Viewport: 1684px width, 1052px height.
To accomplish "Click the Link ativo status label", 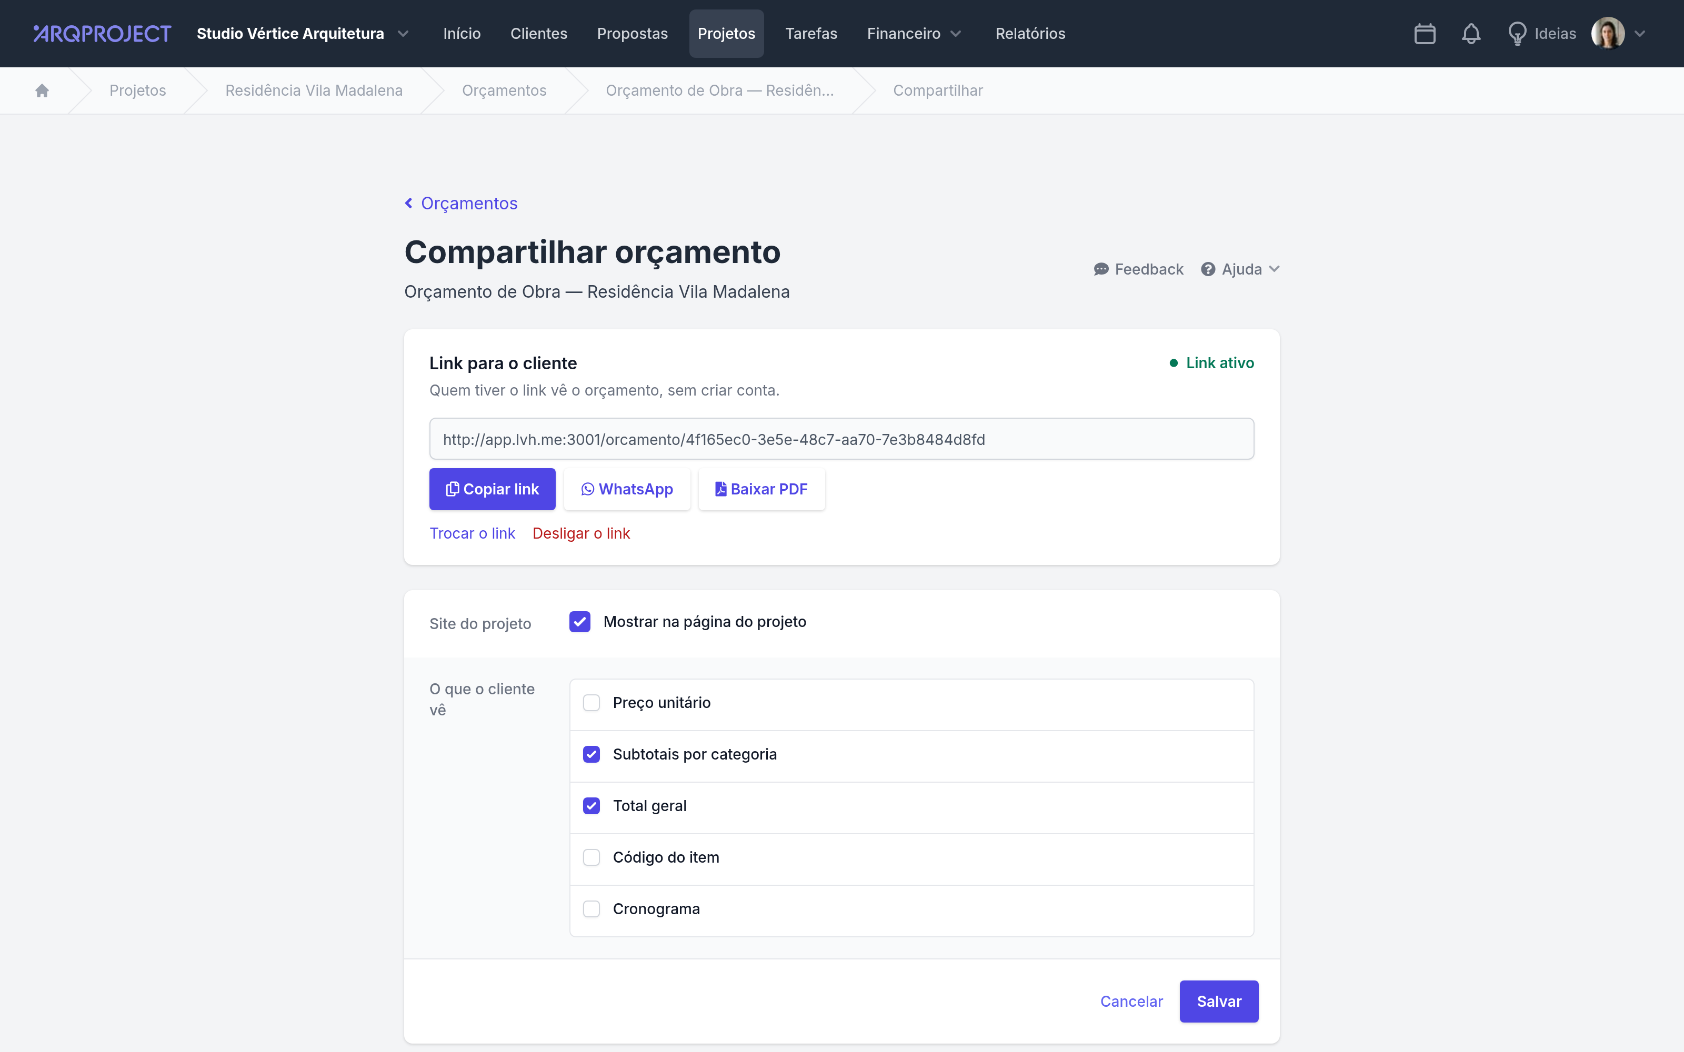I will click(1220, 363).
